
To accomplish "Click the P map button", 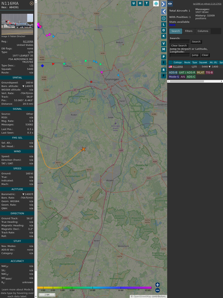I will (x=163, y=56).
